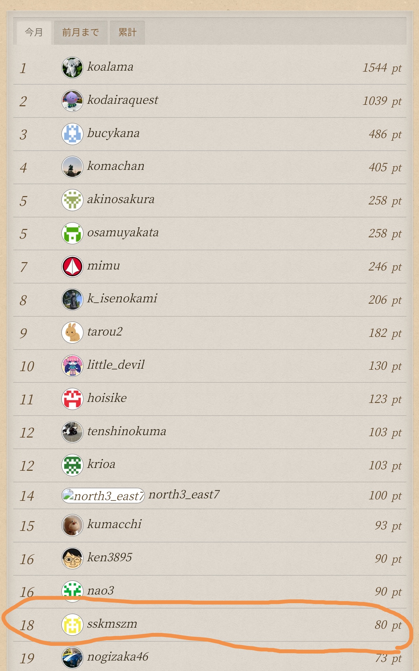Open hoisike's red pixel avatar
This screenshot has height=671, width=419.
(72, 399)
